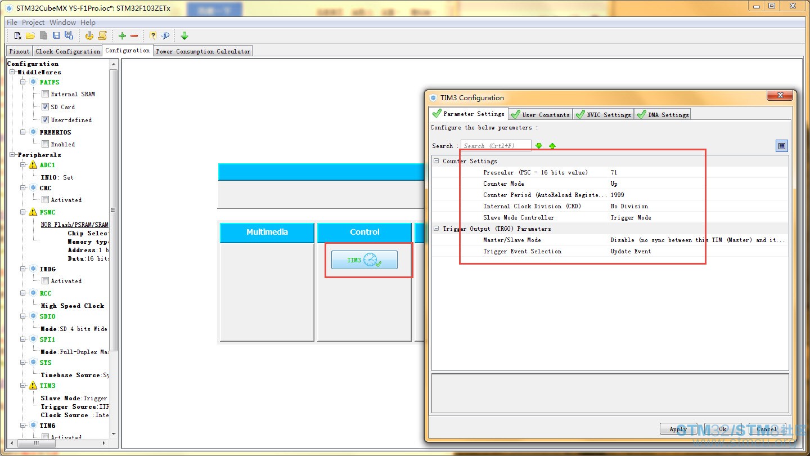Click the green down arrow next to Search
Viewport: 810px width, 456px height.
tap(539, 146)
